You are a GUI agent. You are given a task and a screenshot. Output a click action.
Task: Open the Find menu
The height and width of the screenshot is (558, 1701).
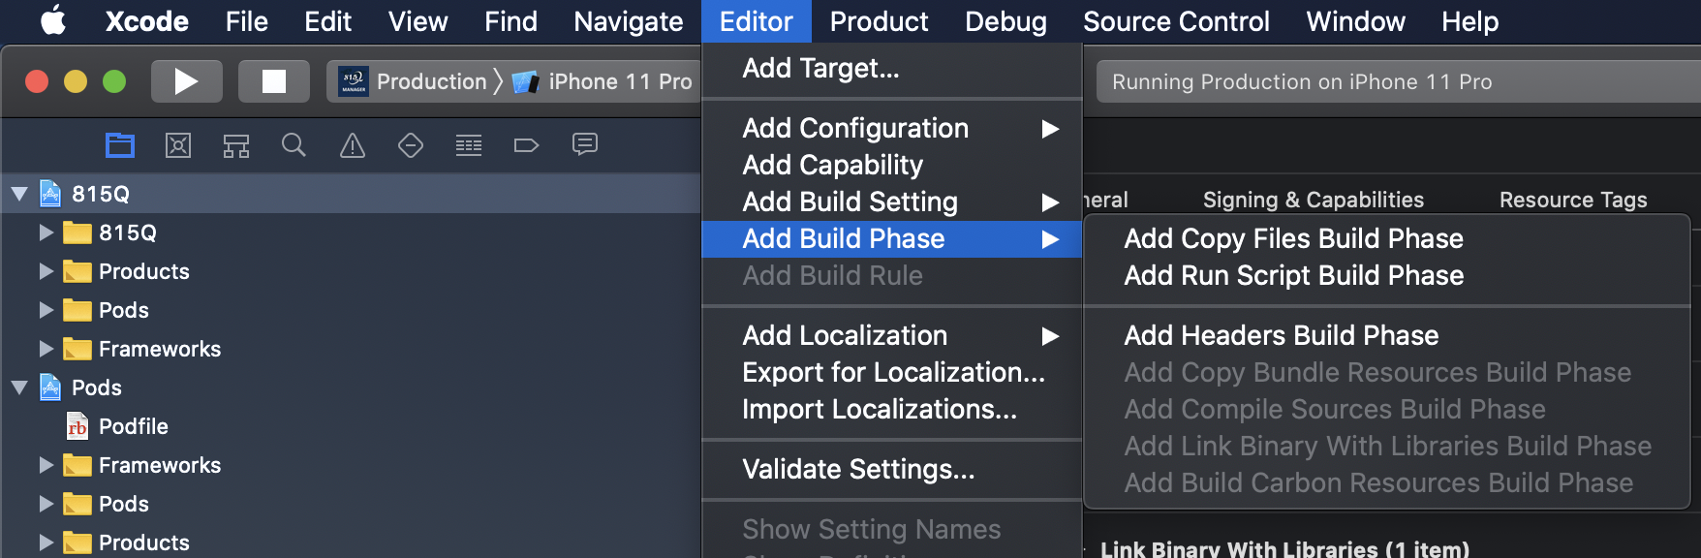510,20
